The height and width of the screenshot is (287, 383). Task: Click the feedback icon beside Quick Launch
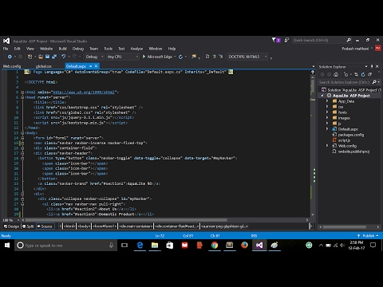(x=286, y=40)
